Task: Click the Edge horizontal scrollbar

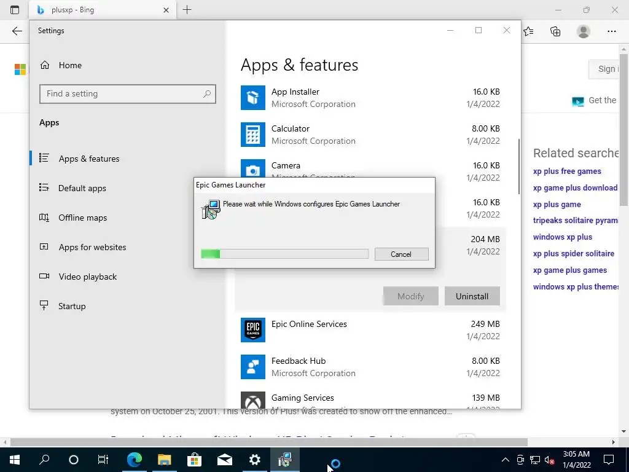Action: pyautogui.click(x=269, y=442)
